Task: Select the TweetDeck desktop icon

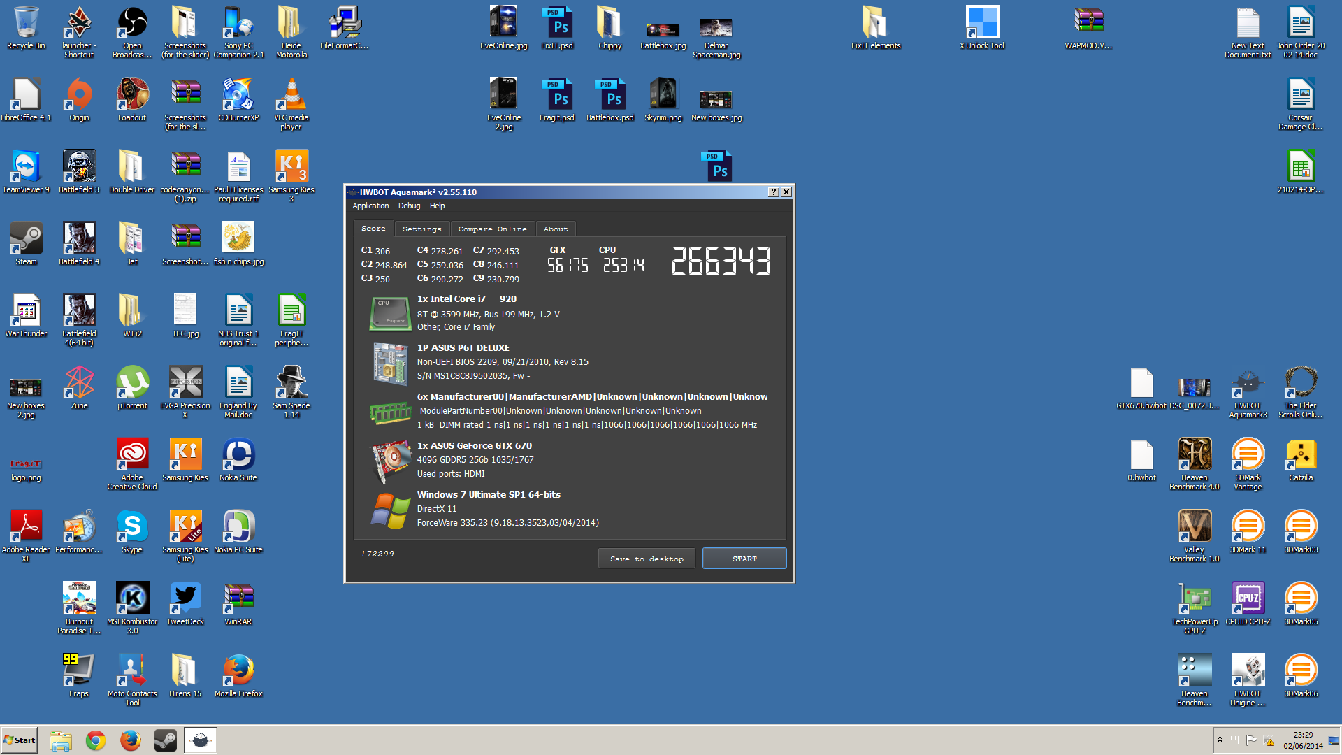Action: pos(185,603)
